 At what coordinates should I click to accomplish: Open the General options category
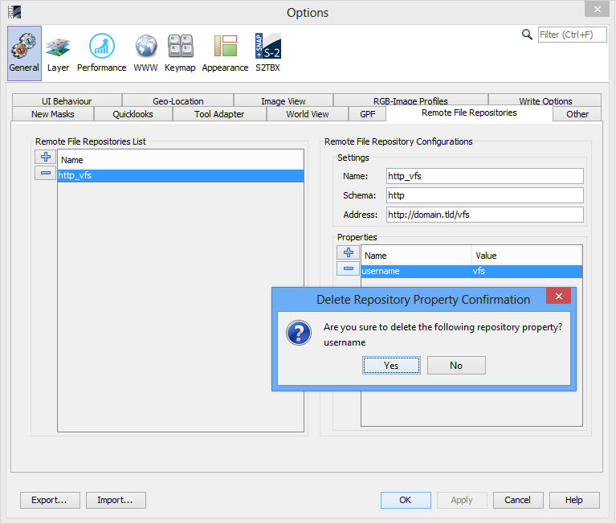click(x=24, y=53)
